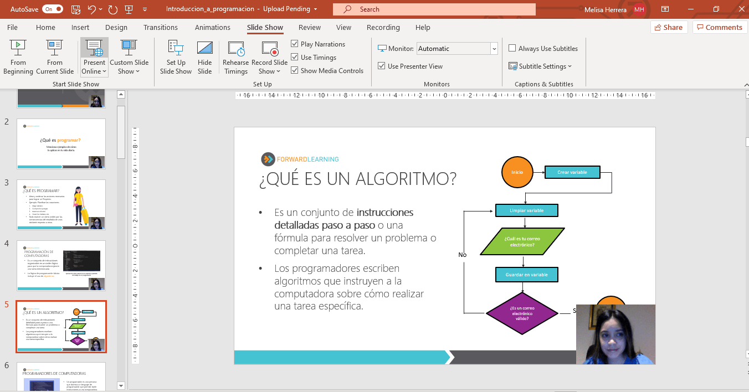Uncheck Play Narrations

[295, 44]
